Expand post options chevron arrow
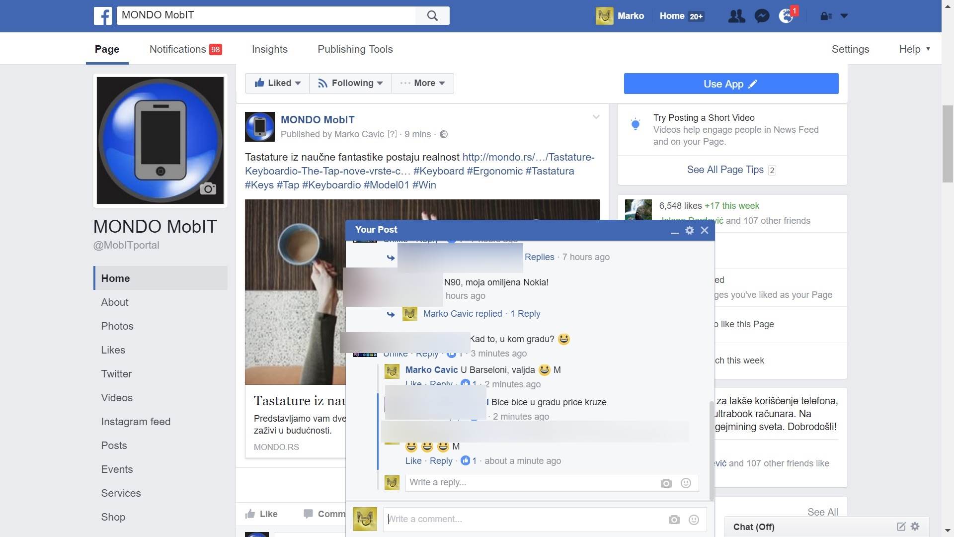Image resolution: width=954 pixels, height=537 pixels. [x=596, y=117]
